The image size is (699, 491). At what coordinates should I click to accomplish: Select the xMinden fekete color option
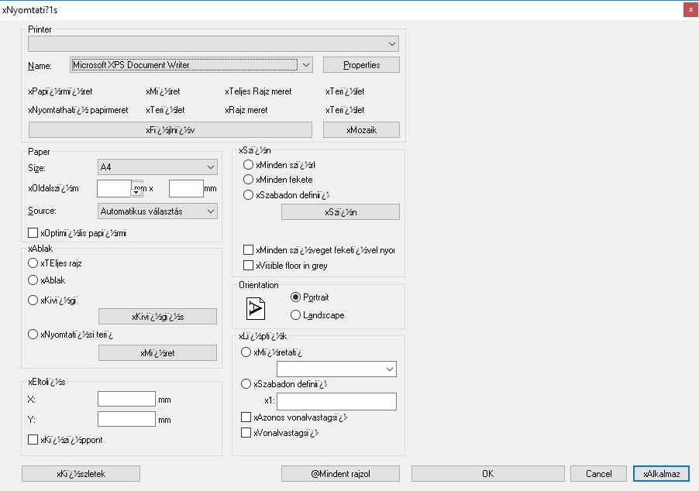pyautogui.click(x=249, y=180)
